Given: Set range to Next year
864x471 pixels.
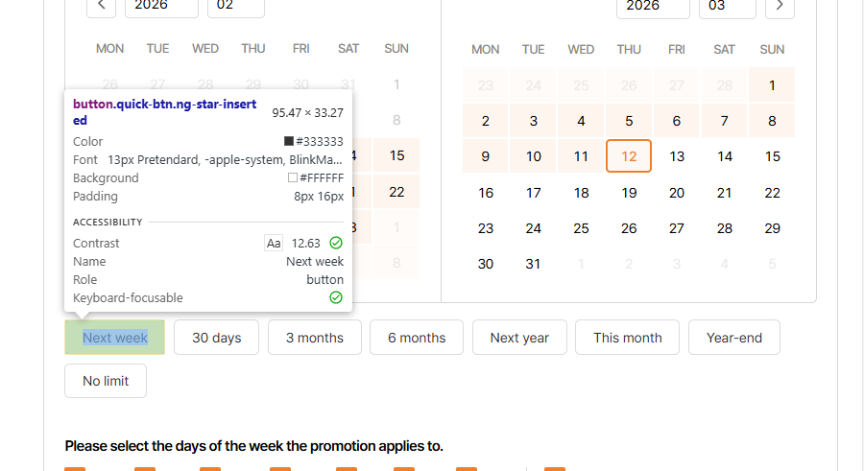Looking at the screenshot, I should point(519,338).
